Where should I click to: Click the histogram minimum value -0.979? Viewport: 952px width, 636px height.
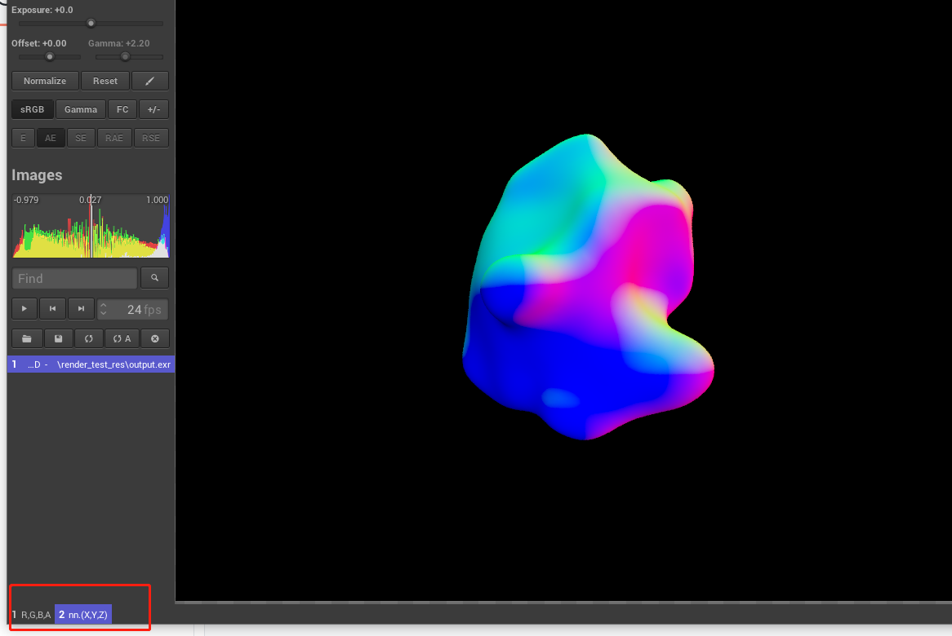tap(26, 200)
